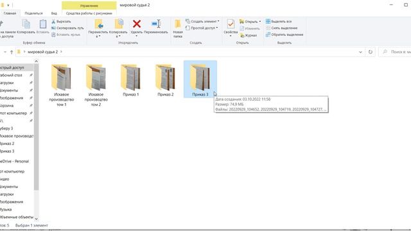Open the Open (Открыть) dropdown arrow
411x231 pixels.
click(259, 21)
